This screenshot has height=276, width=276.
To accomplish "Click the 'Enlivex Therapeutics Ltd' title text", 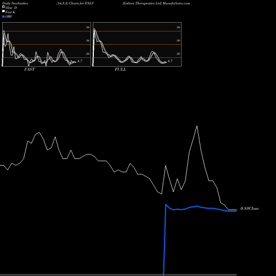I will pos(142,3).
